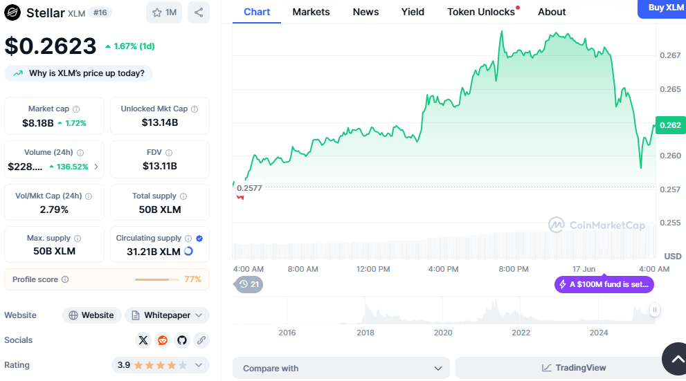Image resolution: width=686 pixels, height=381 pixels.
Task: Open the A $100M fund news marker
Action: pyautogui.click(x=604, y=284)
